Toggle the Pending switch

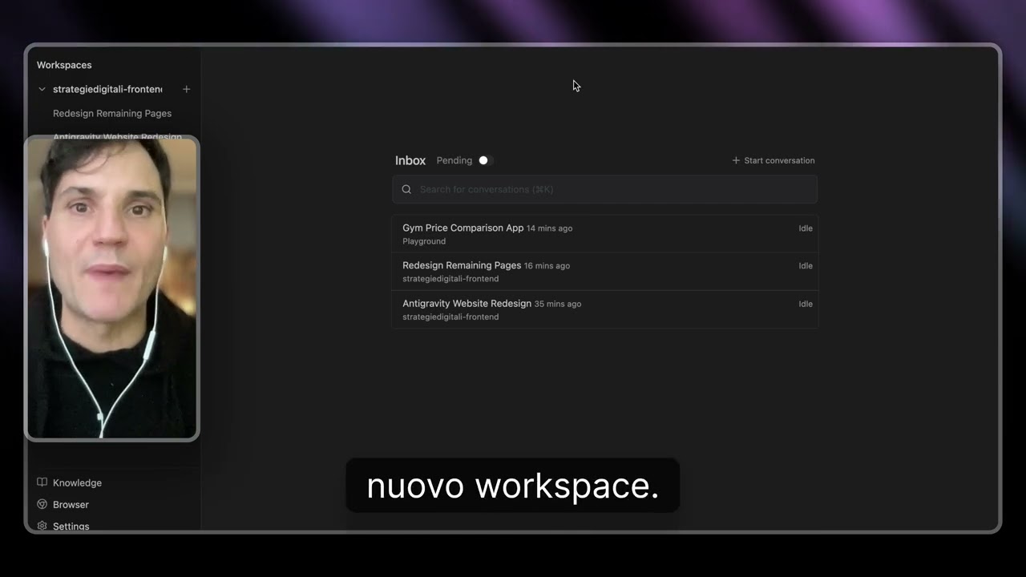coord(486,160)
